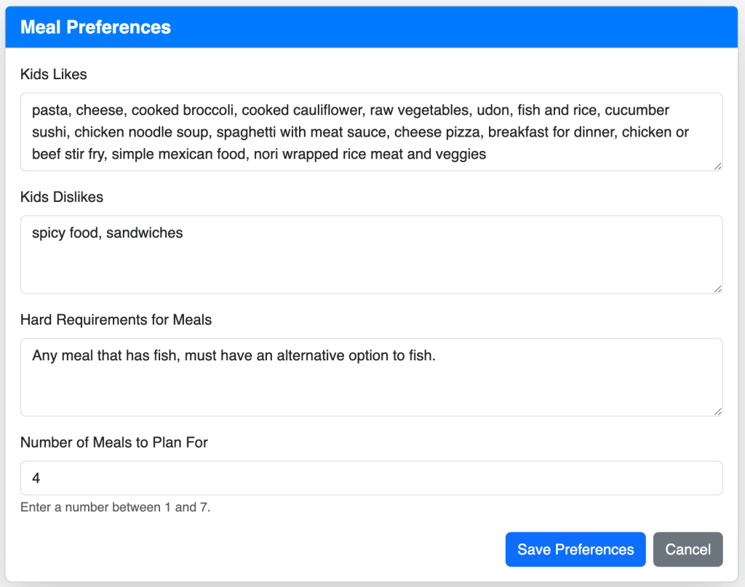Click the Meal Preferences header title

coord(95,28)
